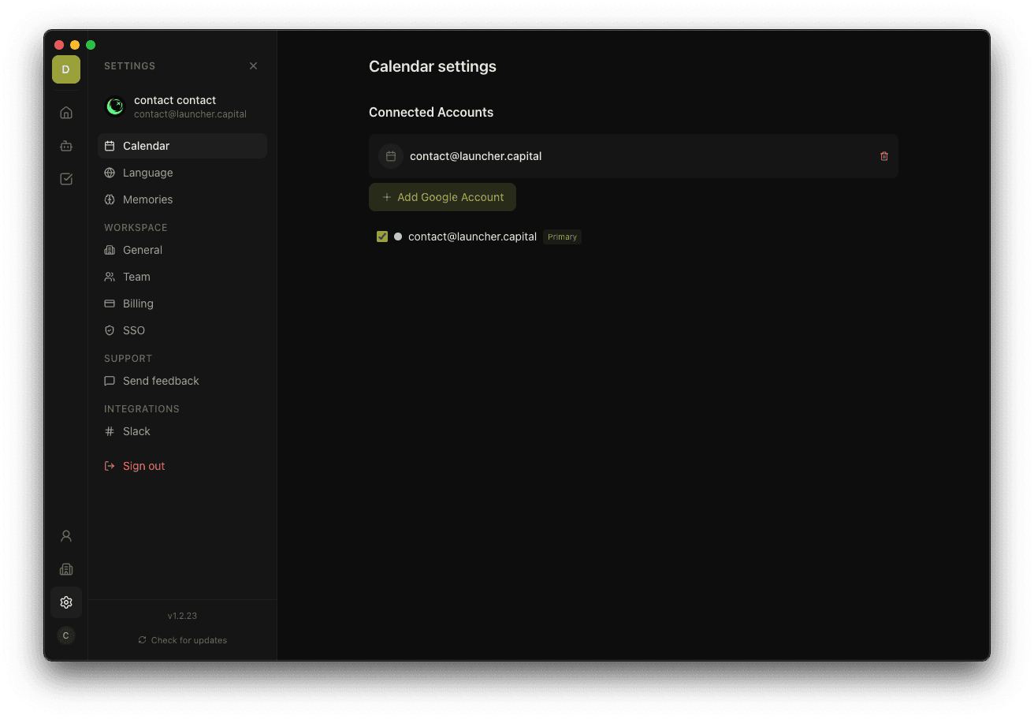Select the Settings gear icon in the sidebar
The image size is (1034, 719).
point(66,602)
